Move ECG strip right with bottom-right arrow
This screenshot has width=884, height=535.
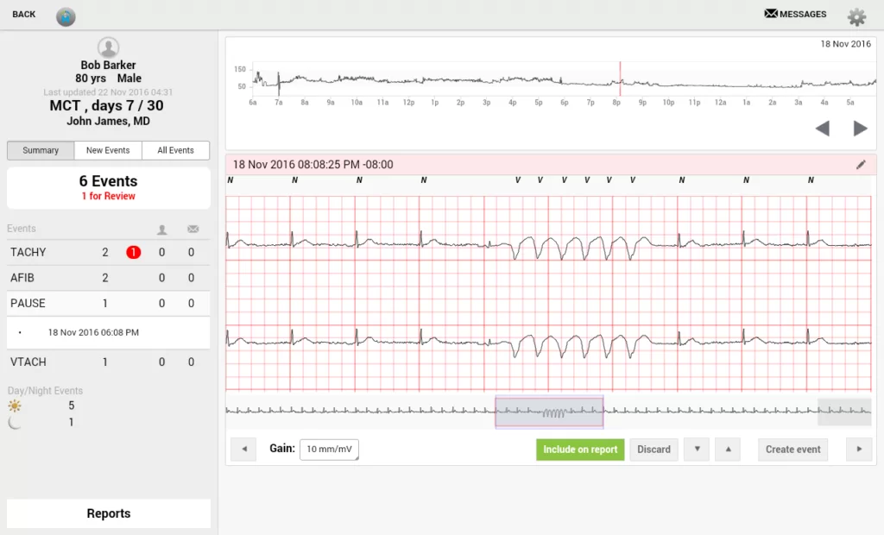point(859,450)
